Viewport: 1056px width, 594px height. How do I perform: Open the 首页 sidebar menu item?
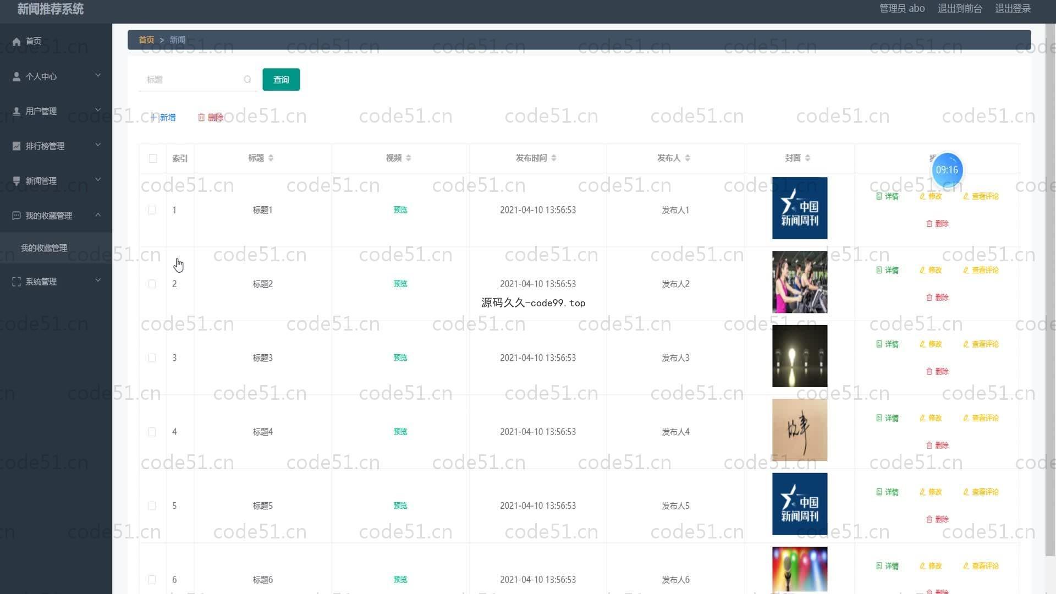click(x=56, y=41)
